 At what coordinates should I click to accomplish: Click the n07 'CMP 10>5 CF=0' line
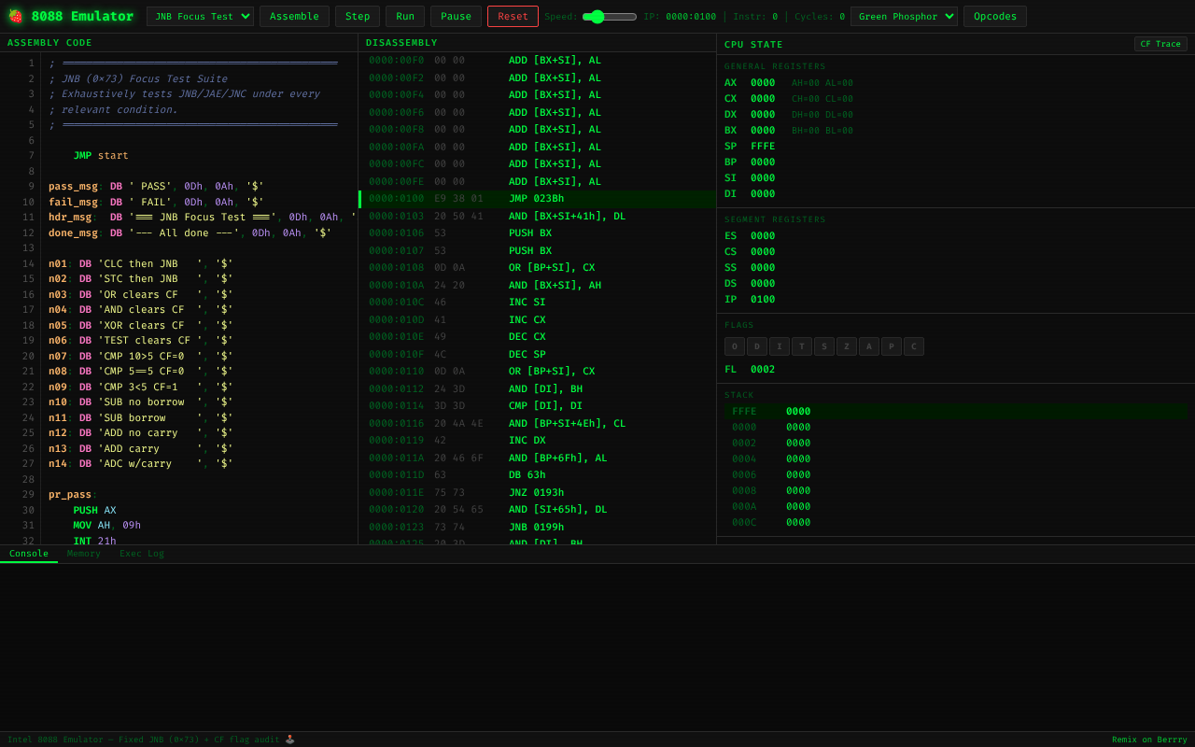[x=140, y=356]
